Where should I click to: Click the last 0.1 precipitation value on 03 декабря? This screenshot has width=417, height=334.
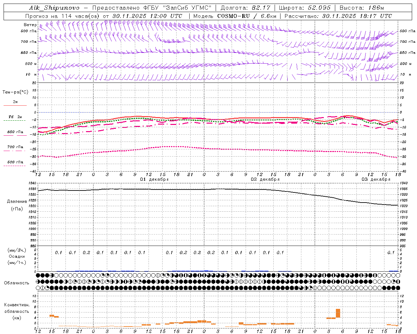pos(391,253)
